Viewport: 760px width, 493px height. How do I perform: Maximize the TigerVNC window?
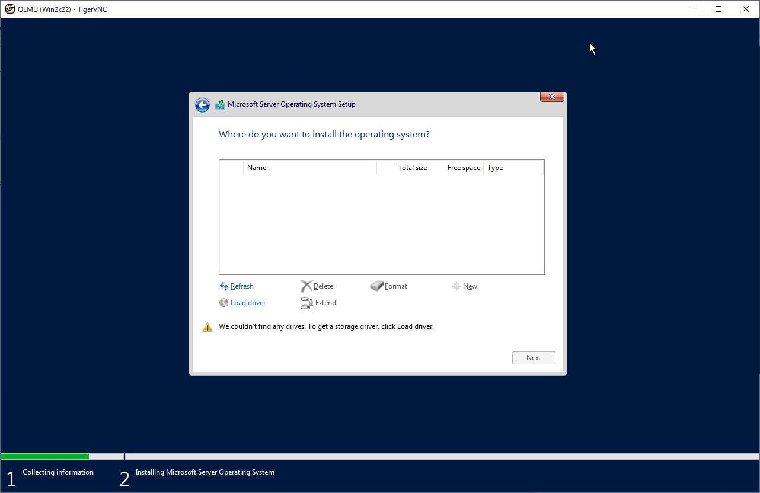719,9
